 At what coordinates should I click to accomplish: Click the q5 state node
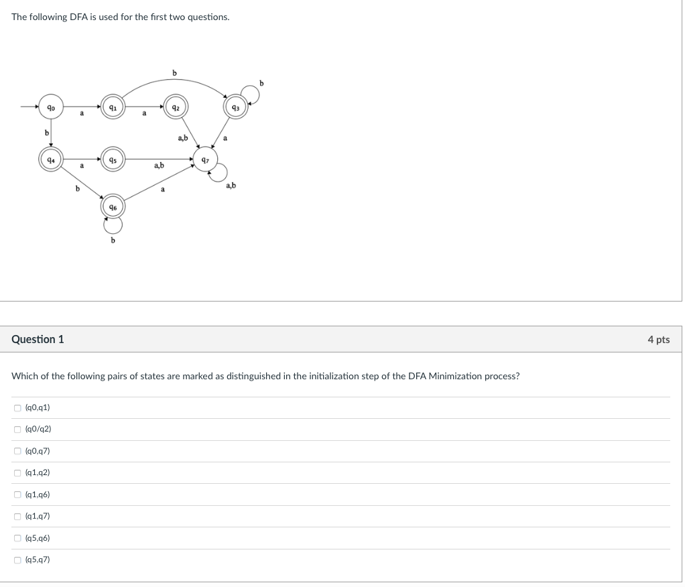(113, 159)
